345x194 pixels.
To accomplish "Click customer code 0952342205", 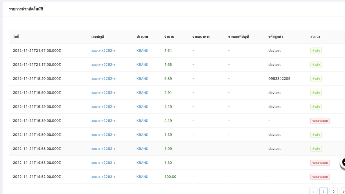I will click(x=279, y=78).
